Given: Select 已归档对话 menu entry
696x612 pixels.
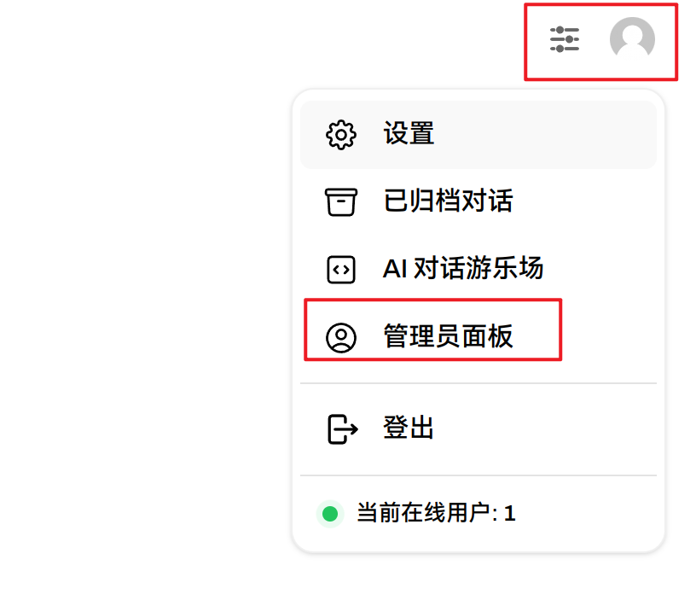Looking at the screenshot, I should tap(448, 201).
